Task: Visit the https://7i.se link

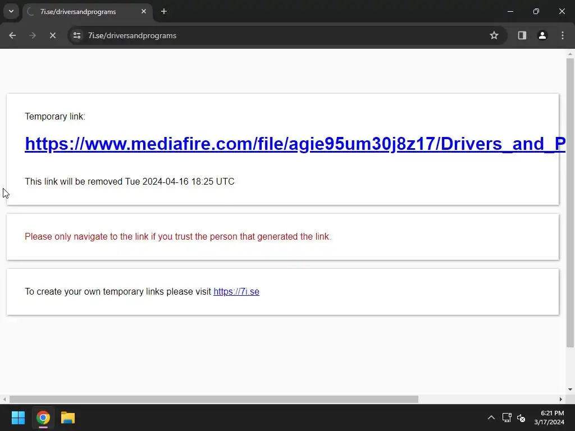Action: tap(236, 292)
